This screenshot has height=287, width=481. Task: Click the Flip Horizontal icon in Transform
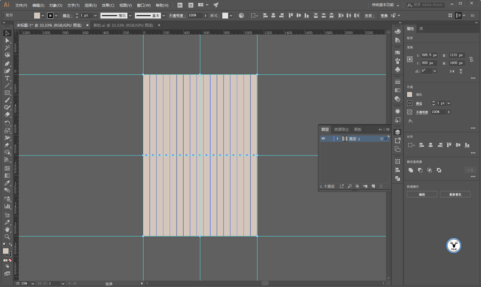[452, 71]
